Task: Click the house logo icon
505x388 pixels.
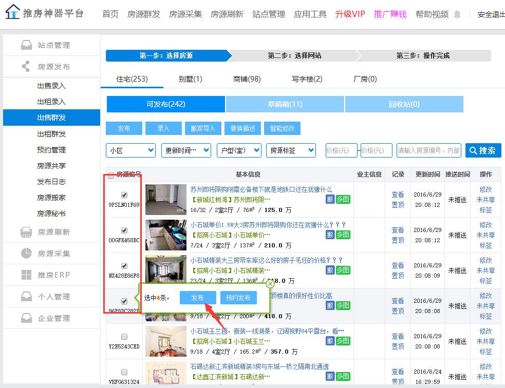Action: tap(12, 12)
